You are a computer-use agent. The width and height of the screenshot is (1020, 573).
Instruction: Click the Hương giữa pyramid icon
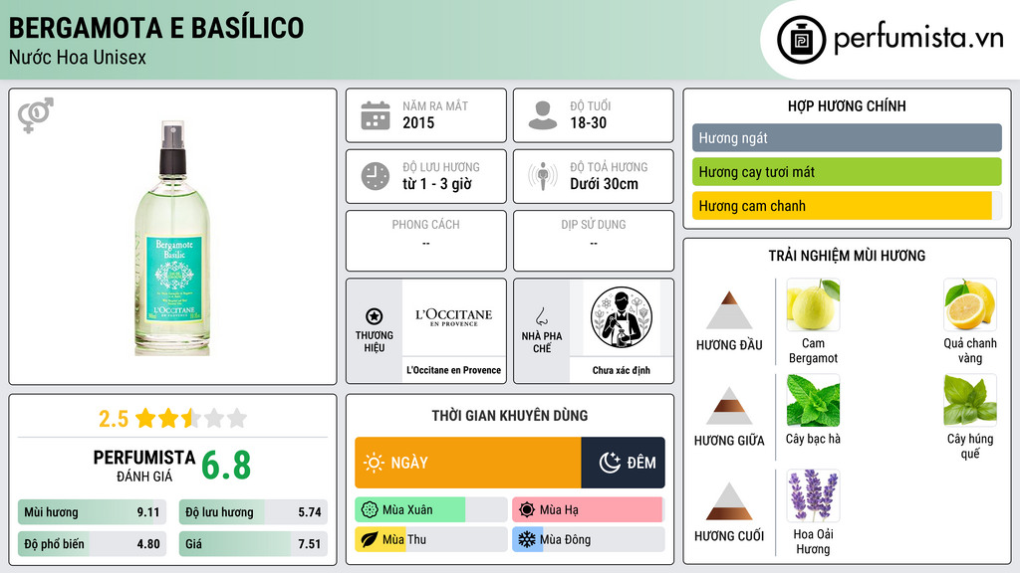[729, 406]
